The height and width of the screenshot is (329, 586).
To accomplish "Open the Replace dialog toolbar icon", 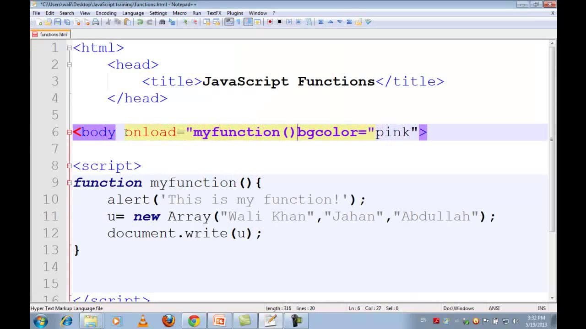I will 172,22.
